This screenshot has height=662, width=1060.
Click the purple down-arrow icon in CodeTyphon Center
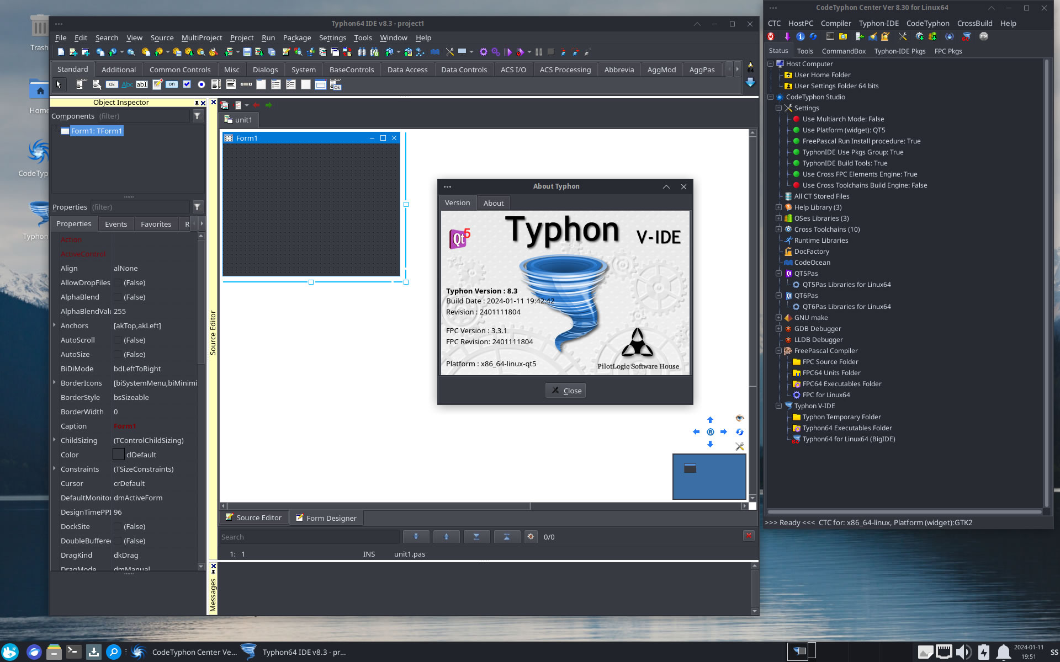coord(787,36)
